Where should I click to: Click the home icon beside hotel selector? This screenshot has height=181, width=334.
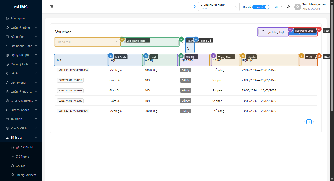[x=195, y=7]
